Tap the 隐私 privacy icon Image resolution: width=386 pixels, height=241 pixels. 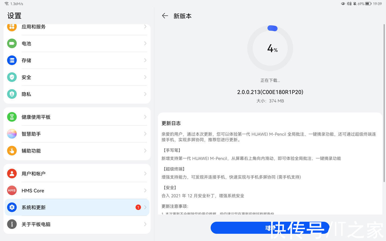pos(12,94)
